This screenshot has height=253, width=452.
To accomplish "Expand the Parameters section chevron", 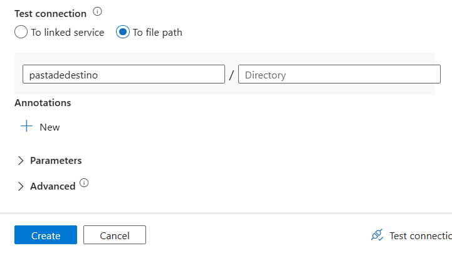I will pyautogui.click(x=21, y=161).
